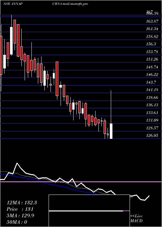Click the 50MA : 0 readout

tap(17, 222)
